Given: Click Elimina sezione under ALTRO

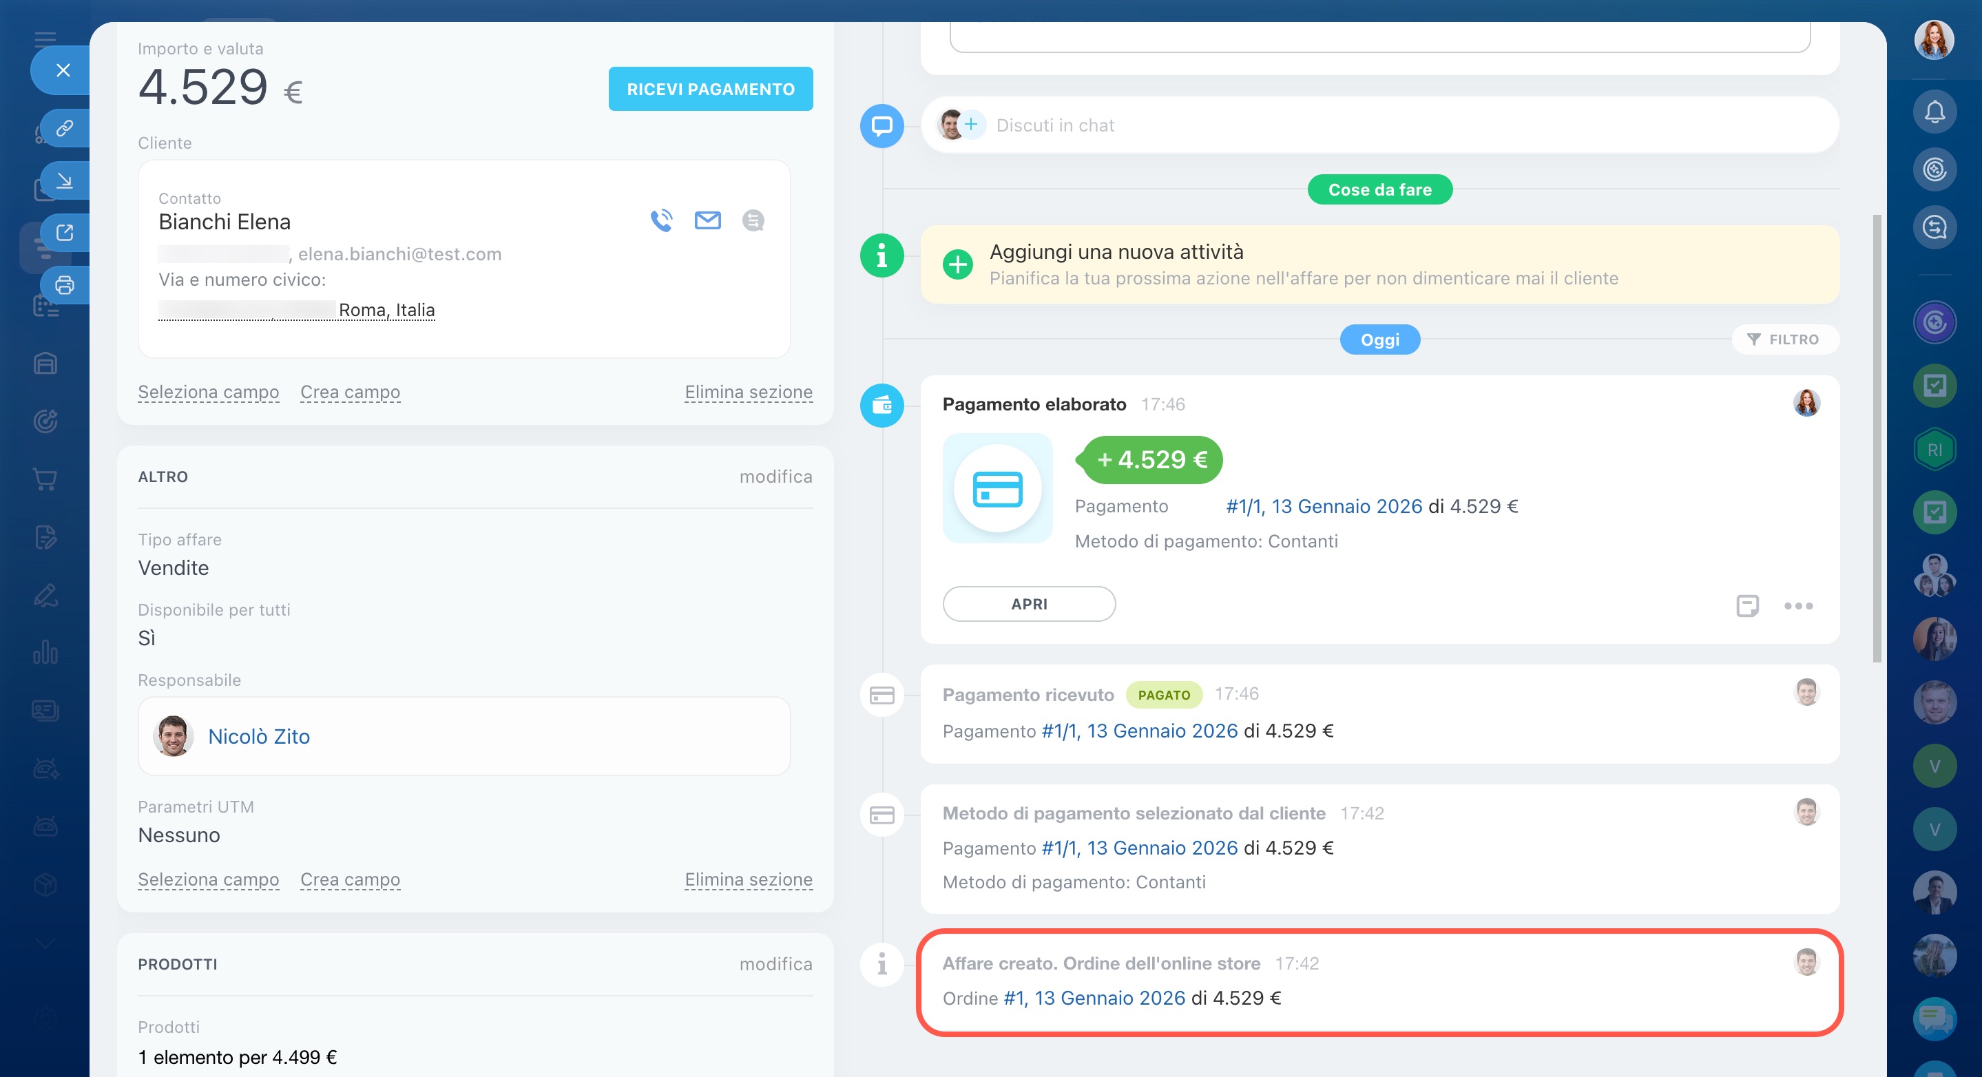Looking at the screenshot, I should [x=748, y=879].
